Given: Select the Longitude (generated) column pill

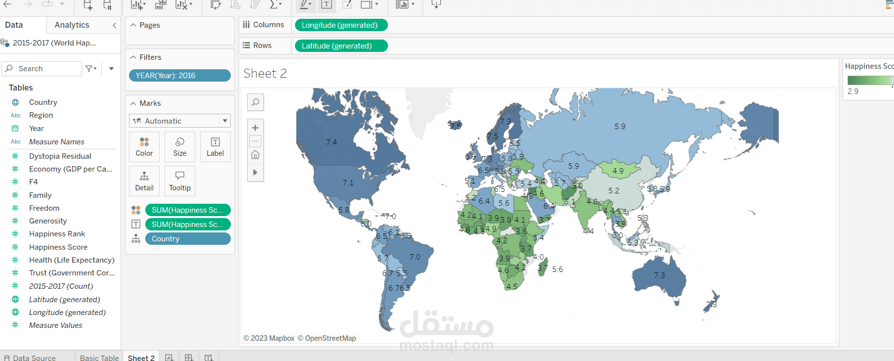Looking at the screenshot, I should pos(341,25).
